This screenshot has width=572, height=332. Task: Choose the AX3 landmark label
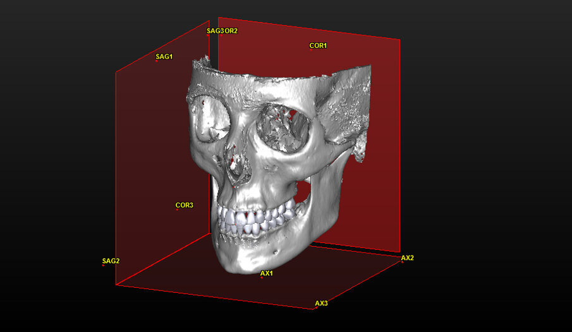point(321,303)
